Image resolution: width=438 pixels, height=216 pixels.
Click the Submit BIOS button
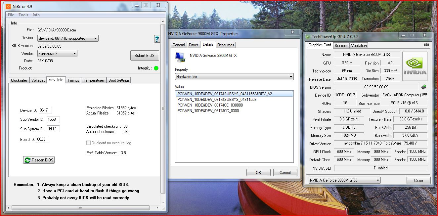145,55
